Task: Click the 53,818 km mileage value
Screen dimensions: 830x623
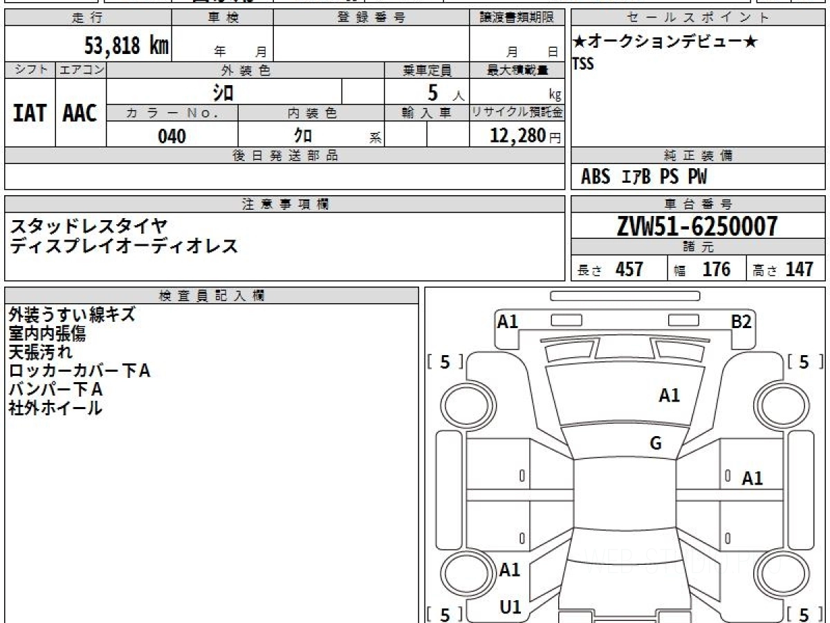Action: [127, 46]
